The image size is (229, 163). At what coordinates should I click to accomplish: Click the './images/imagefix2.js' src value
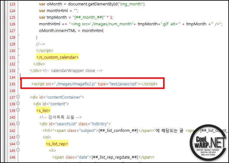pyautogui.click(x=75, y=84)
